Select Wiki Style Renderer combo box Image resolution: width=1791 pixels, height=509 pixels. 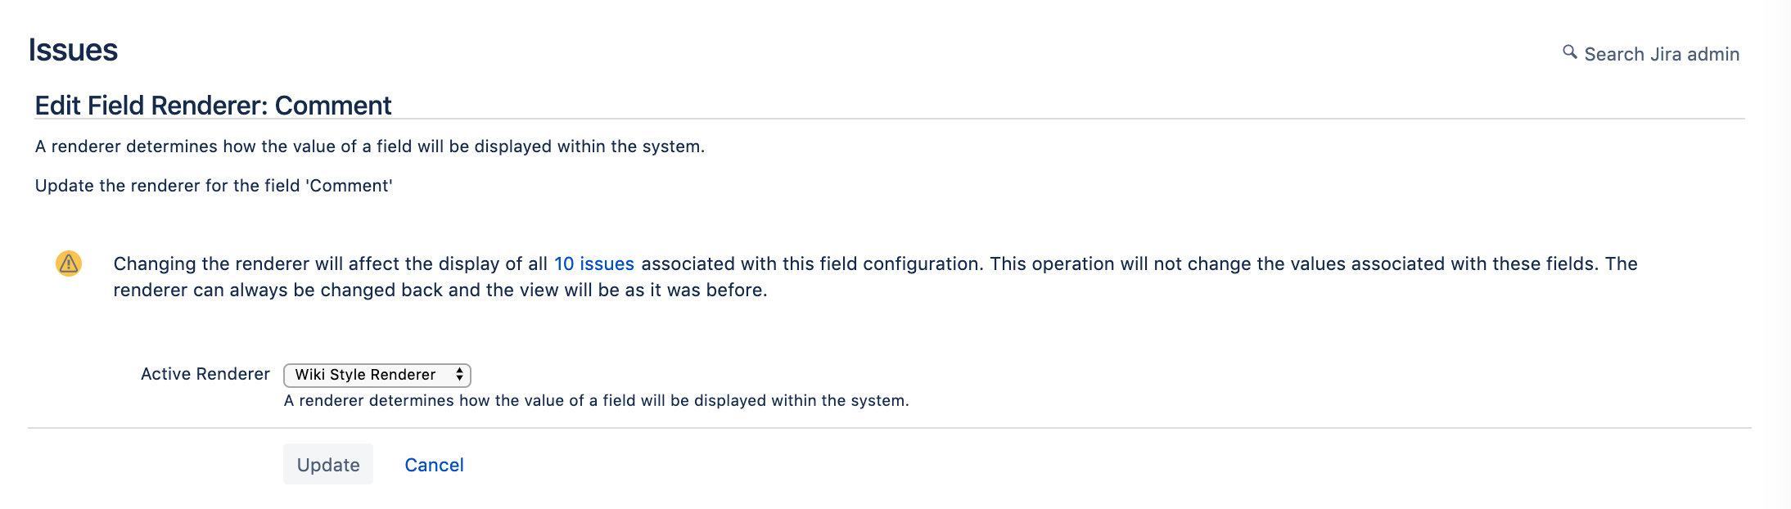click(x=377, y=375)
